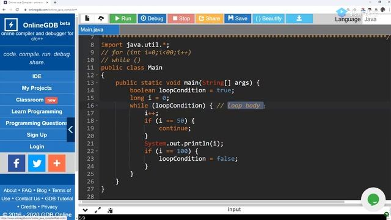This screenshot has width=391, height=220.
Task: Start the Debug session
Action: [152, 18]
